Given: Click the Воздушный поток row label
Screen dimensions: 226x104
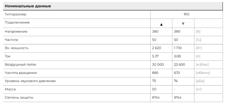Looking at the screenshot, I should click(x=20, y=64).
